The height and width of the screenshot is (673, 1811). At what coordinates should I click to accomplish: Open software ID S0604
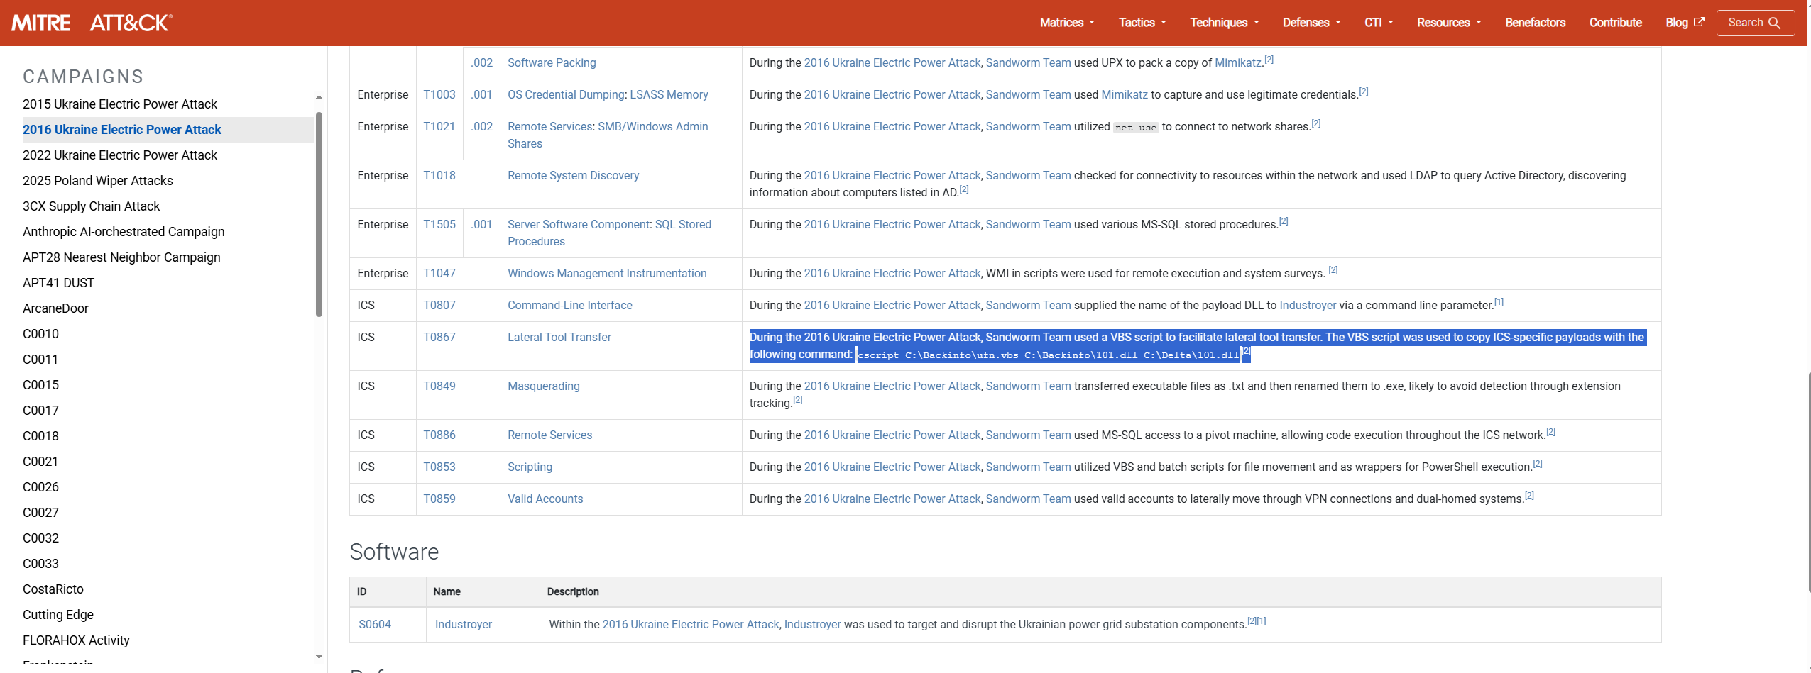pos(375,625)
